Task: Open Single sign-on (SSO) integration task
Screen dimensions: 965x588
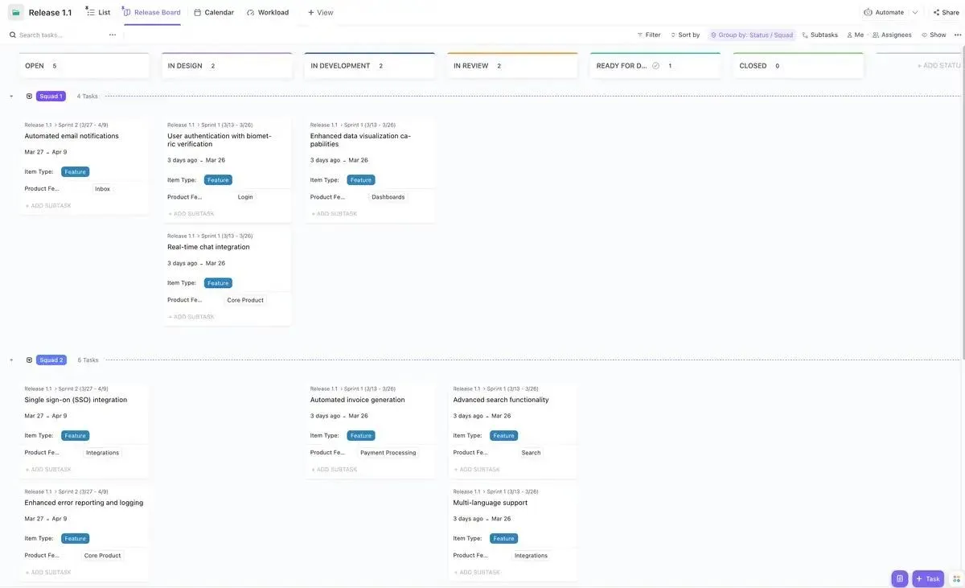Action: (x=76, y=400)
